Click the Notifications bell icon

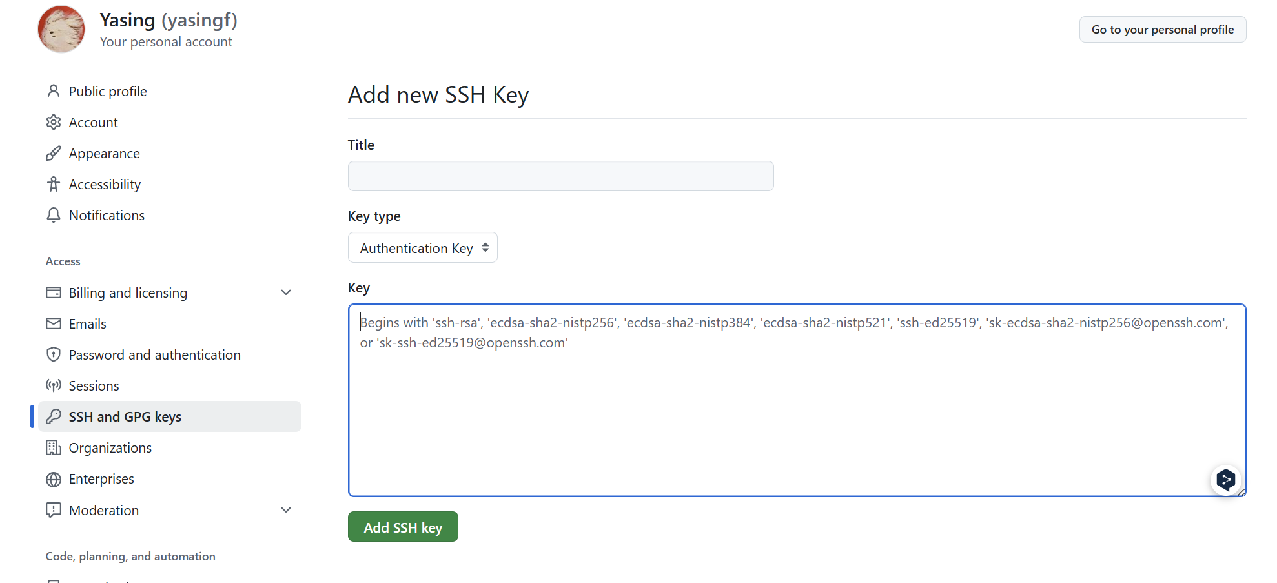(x=54, y=215)
